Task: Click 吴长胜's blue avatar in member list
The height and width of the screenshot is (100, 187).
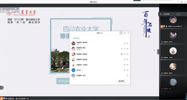Action: pos(73,70)
